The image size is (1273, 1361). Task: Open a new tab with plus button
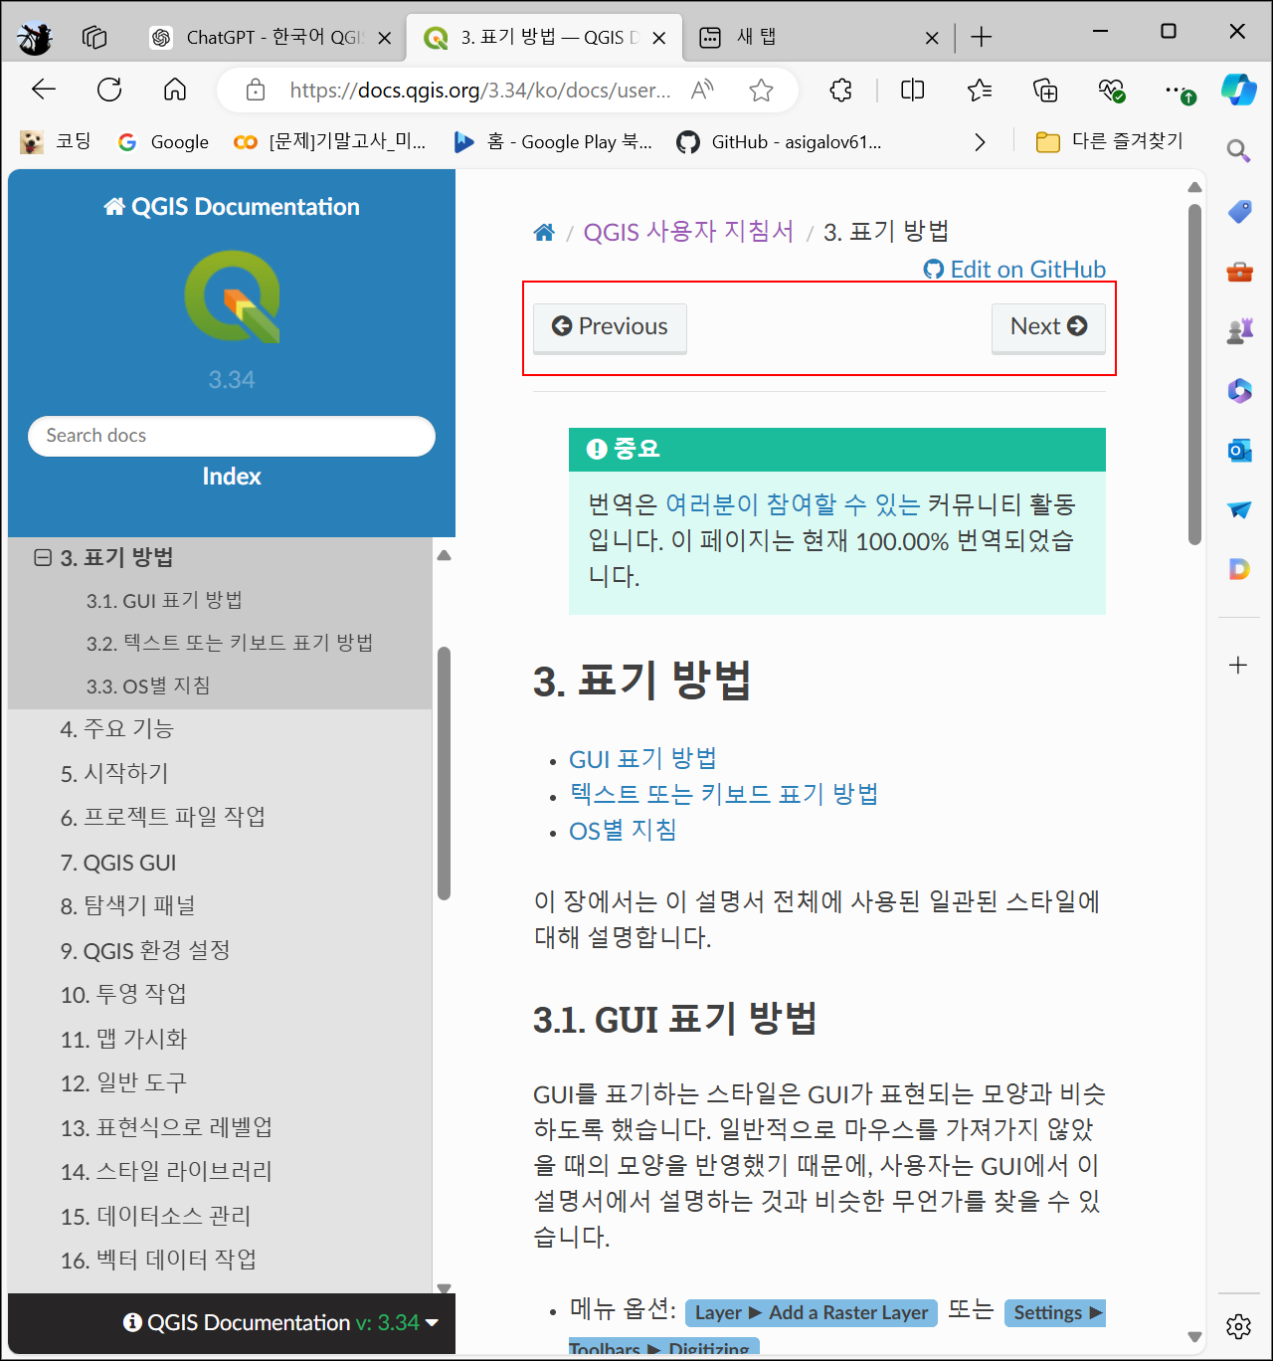[982, 38]
